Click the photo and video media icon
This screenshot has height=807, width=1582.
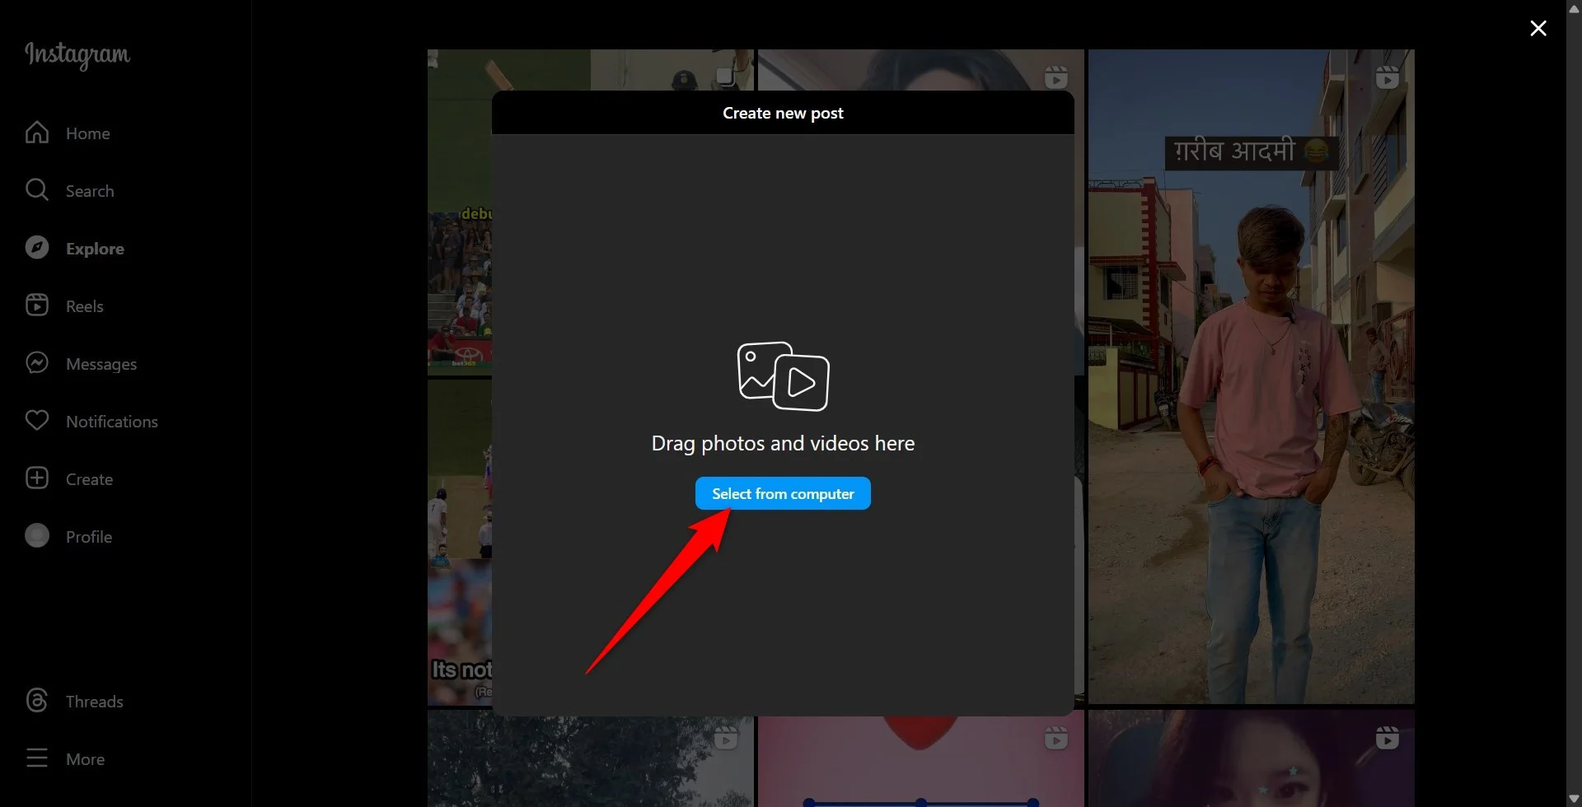(x=783, y=376)
